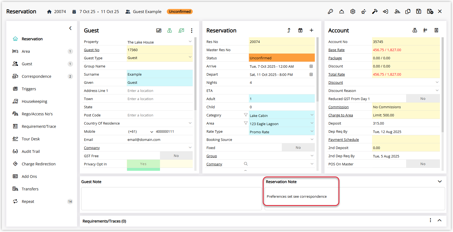Click the receipt icon in the Account panel

(436, 30)
